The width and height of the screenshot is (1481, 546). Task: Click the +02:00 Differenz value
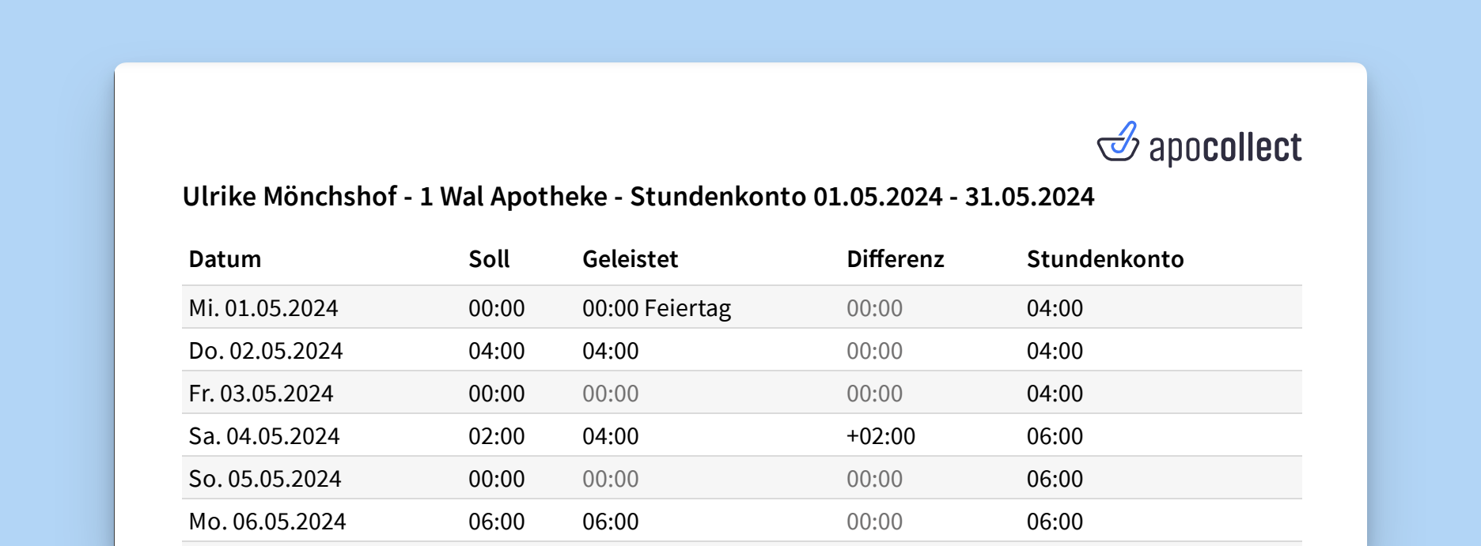tap(881, 436)
